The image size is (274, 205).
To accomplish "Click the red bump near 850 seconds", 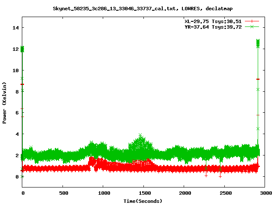I will [x=92, y=161].
